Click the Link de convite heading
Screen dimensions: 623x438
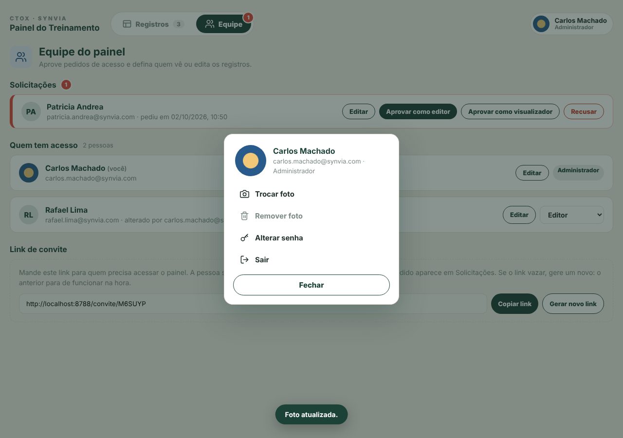tap(38, 249)
